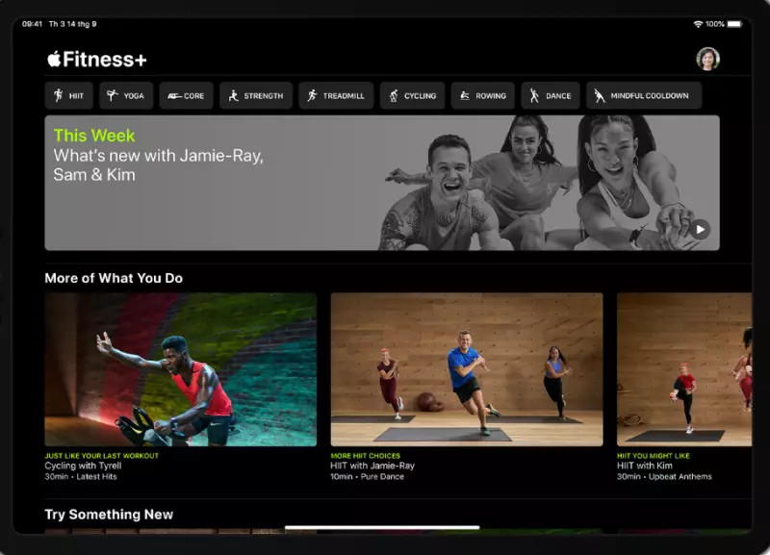
Task: Tap the 'MORE HIIT CHOICES' label
Action: (x=366, y=456)
